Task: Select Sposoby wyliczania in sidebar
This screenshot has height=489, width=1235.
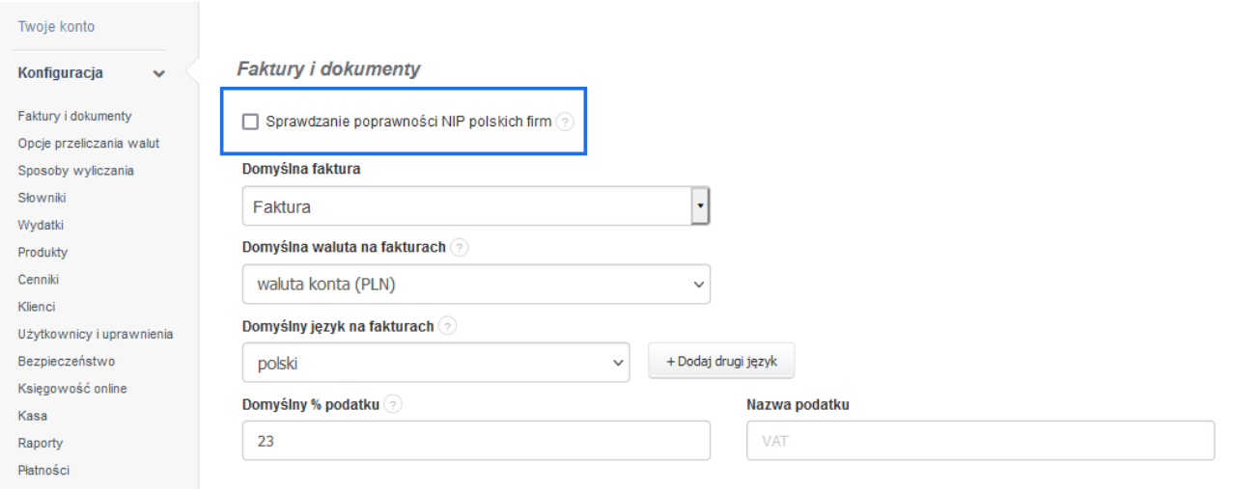Action: point(75,171)
